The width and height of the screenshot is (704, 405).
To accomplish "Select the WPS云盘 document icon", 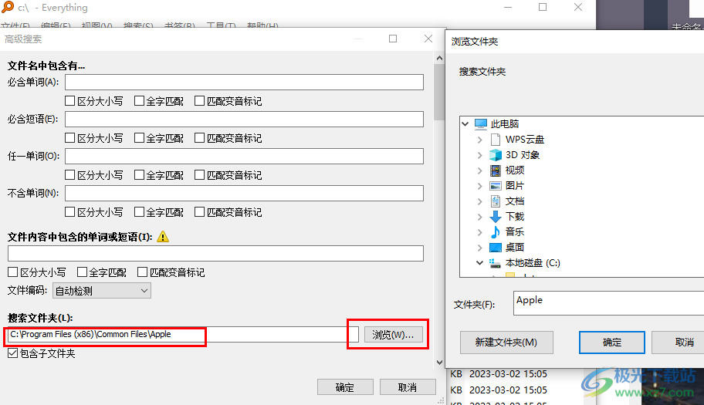I will pyautogui.click(x=496, y=140).
